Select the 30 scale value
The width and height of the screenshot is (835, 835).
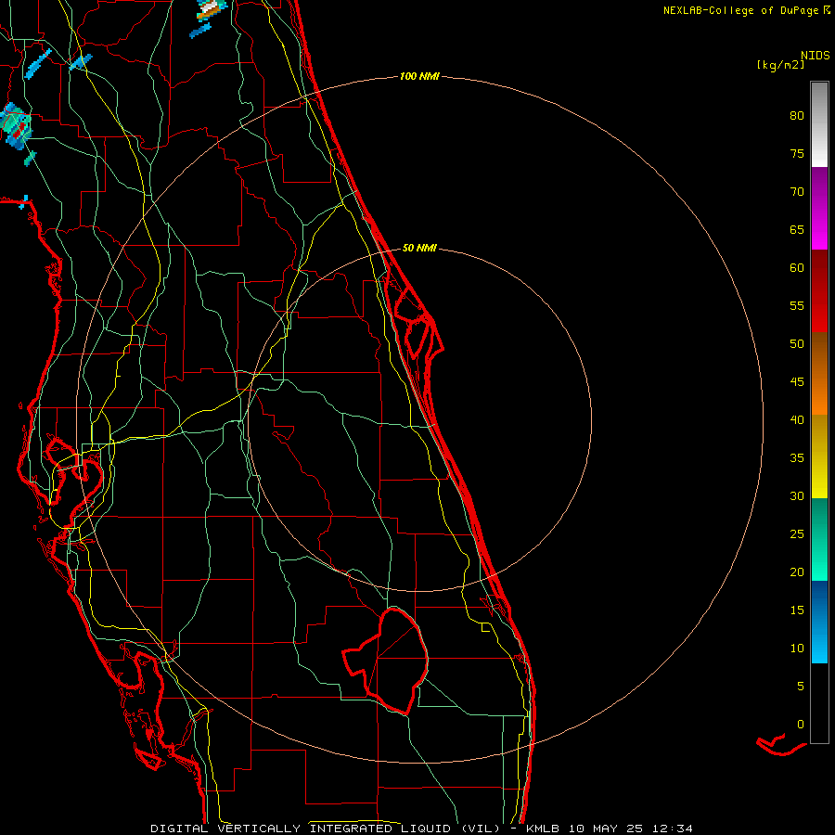(x=797, y=495)
